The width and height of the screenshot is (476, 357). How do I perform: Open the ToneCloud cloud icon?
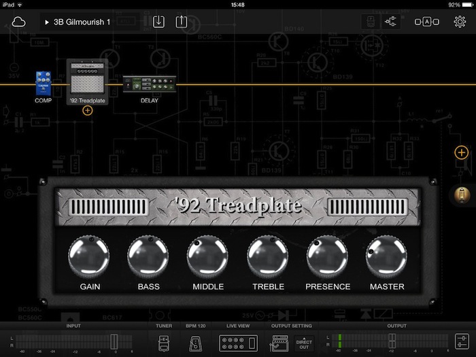18,22
